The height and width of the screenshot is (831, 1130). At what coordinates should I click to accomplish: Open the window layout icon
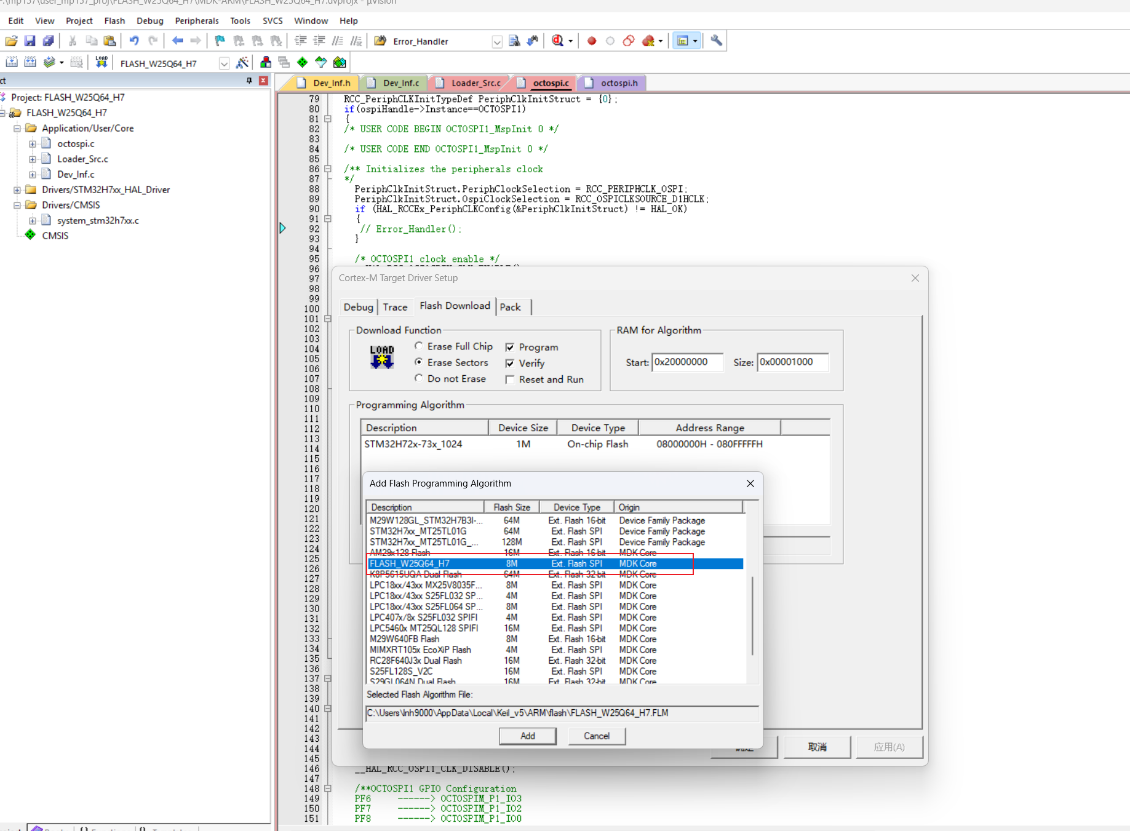point(683,41)
